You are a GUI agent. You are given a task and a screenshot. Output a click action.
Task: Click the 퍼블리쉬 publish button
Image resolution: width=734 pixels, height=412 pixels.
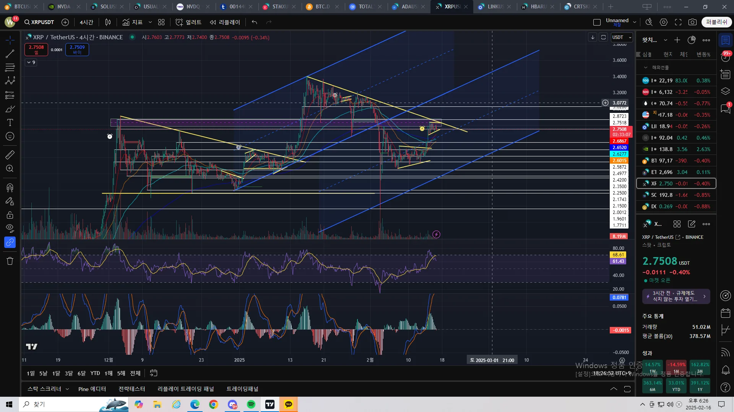(716, 22)
